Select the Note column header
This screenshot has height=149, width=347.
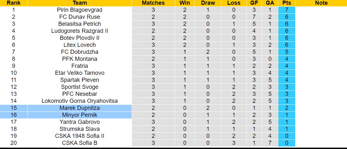(x=321, y=3)
